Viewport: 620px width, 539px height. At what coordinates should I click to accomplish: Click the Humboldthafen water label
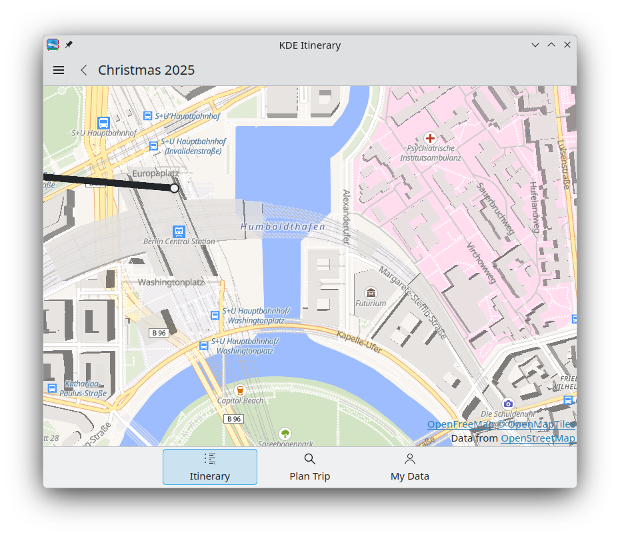(x=283, y=227)
